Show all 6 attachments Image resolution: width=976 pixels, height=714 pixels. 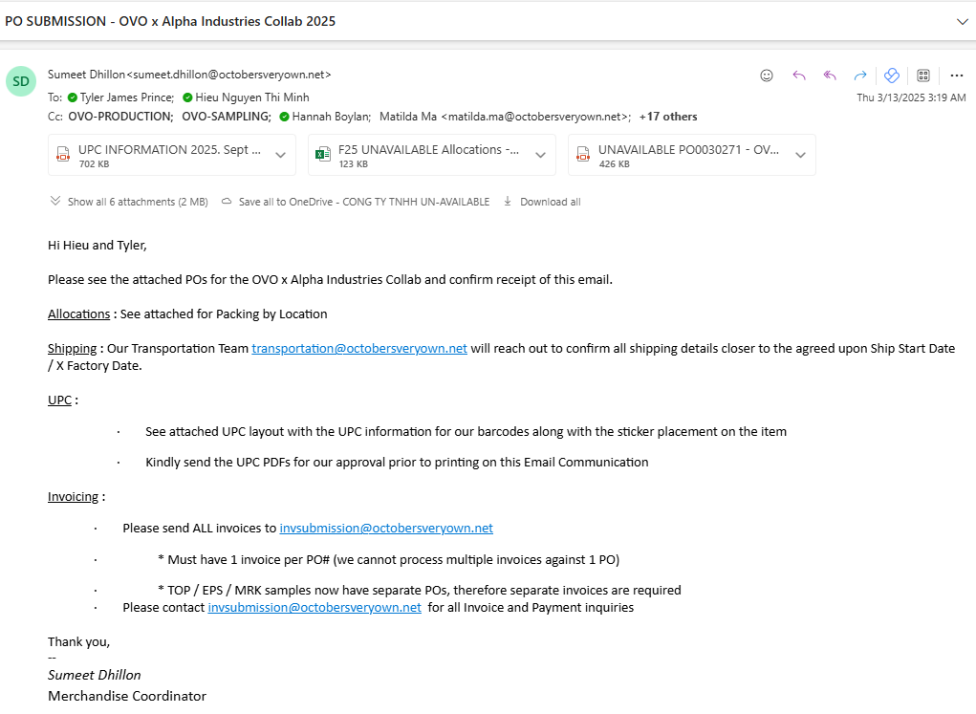click(129, 202)
